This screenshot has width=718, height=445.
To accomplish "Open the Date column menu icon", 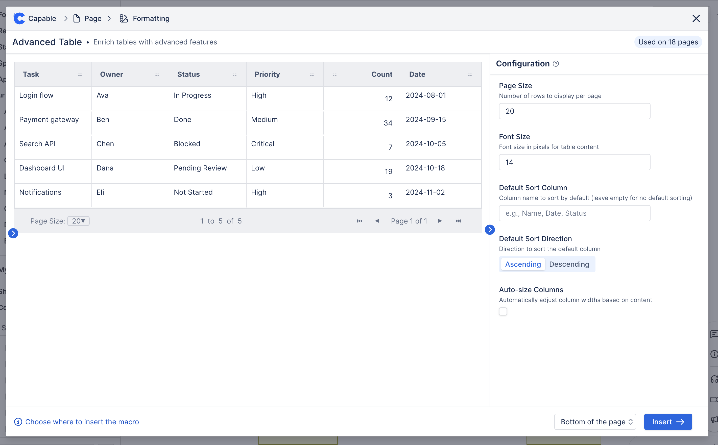I will point(470,75).
